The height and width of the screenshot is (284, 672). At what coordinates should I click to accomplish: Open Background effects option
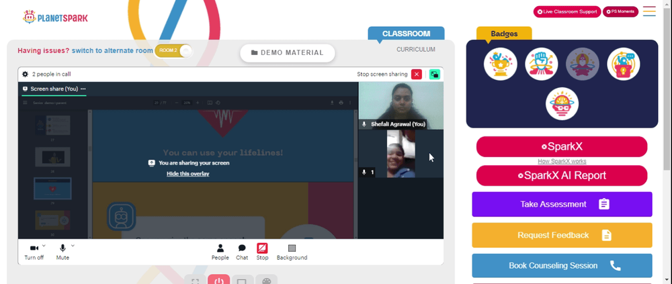click(x=292, y=252)
